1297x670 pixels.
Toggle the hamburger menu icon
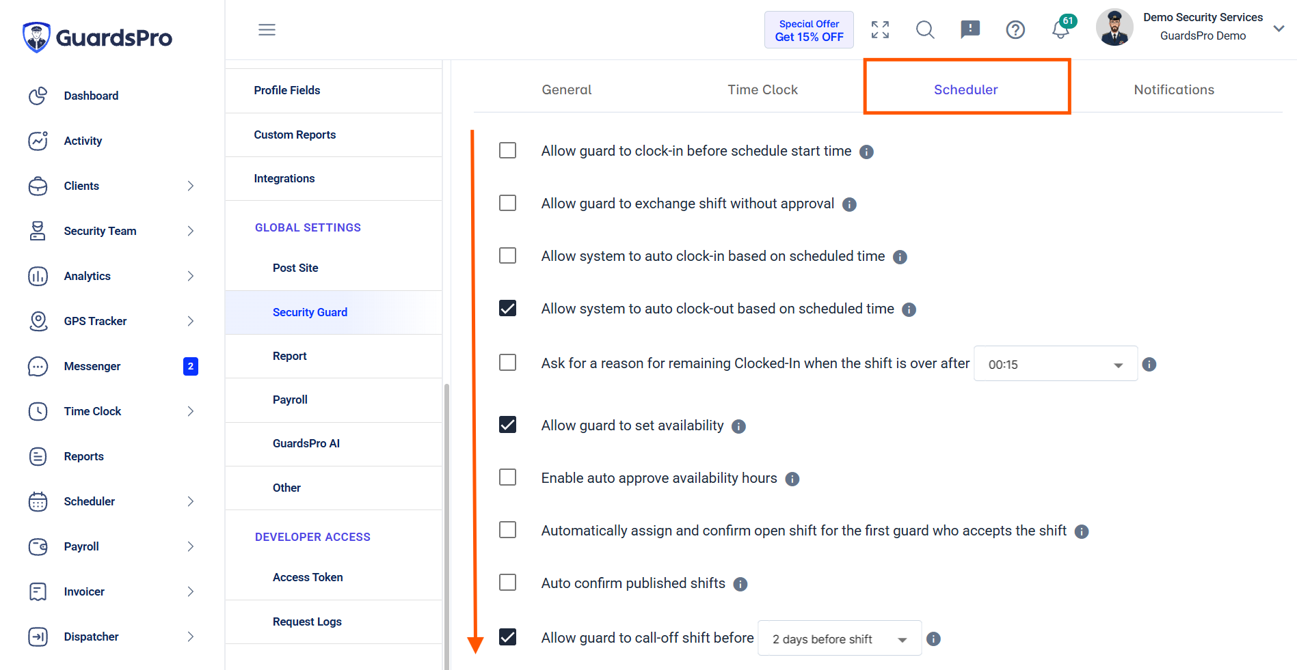267,29
